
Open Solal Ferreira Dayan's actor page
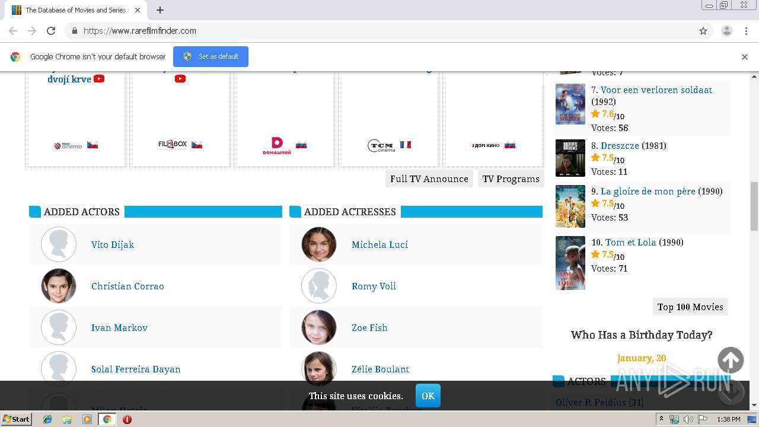tap(136, 369)
